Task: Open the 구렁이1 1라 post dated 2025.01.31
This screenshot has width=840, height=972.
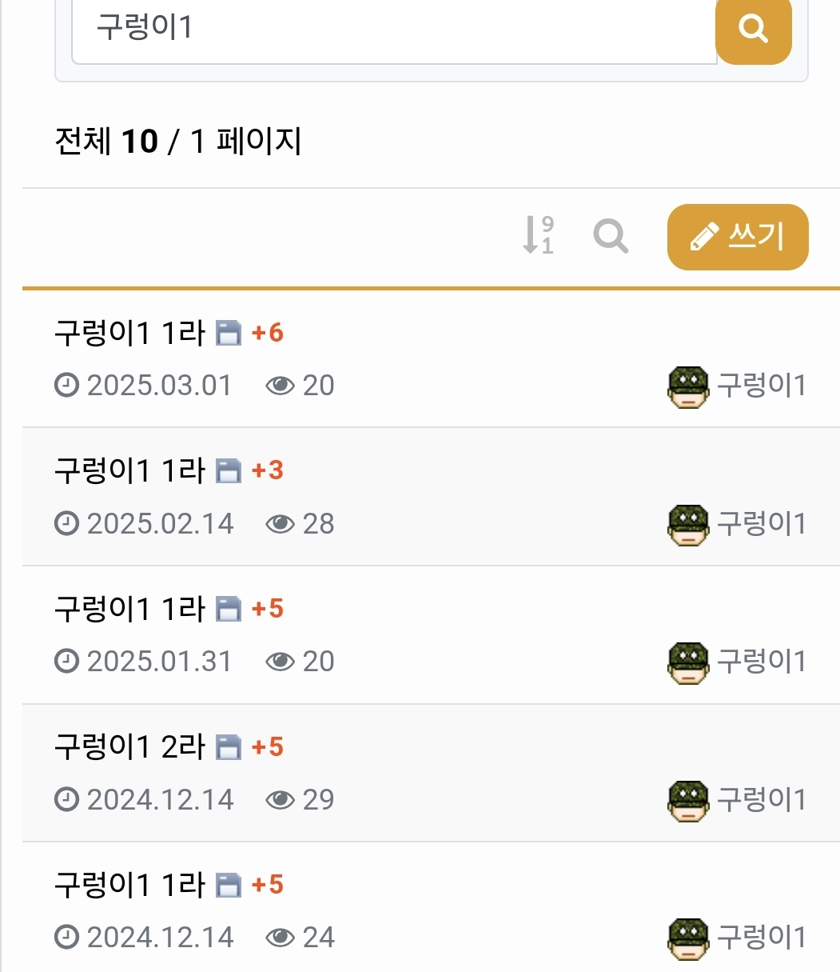Action: pyautogui.click(x=129, y=609)
